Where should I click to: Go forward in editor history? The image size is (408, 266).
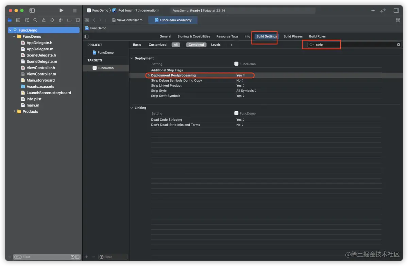click(100, 20)
